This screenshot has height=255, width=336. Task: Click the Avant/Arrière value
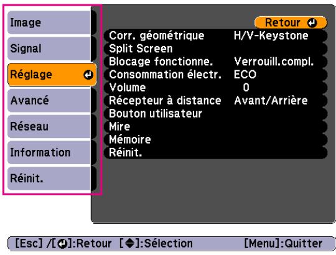pos(271,101)
